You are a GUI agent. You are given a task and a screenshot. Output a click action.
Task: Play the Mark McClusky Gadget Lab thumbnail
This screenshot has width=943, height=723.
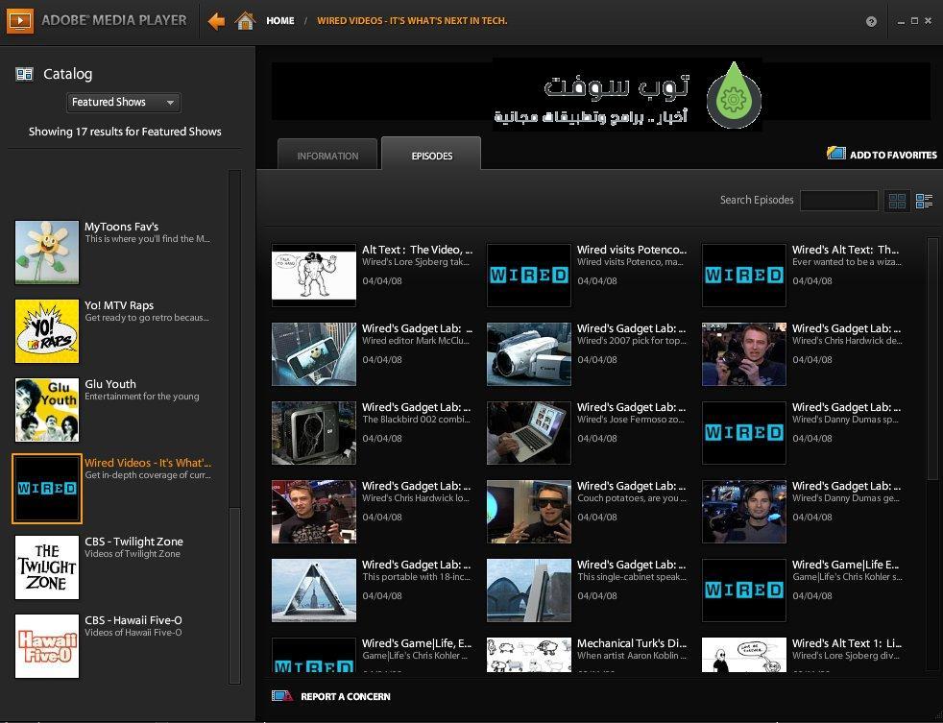click(314, 353)
